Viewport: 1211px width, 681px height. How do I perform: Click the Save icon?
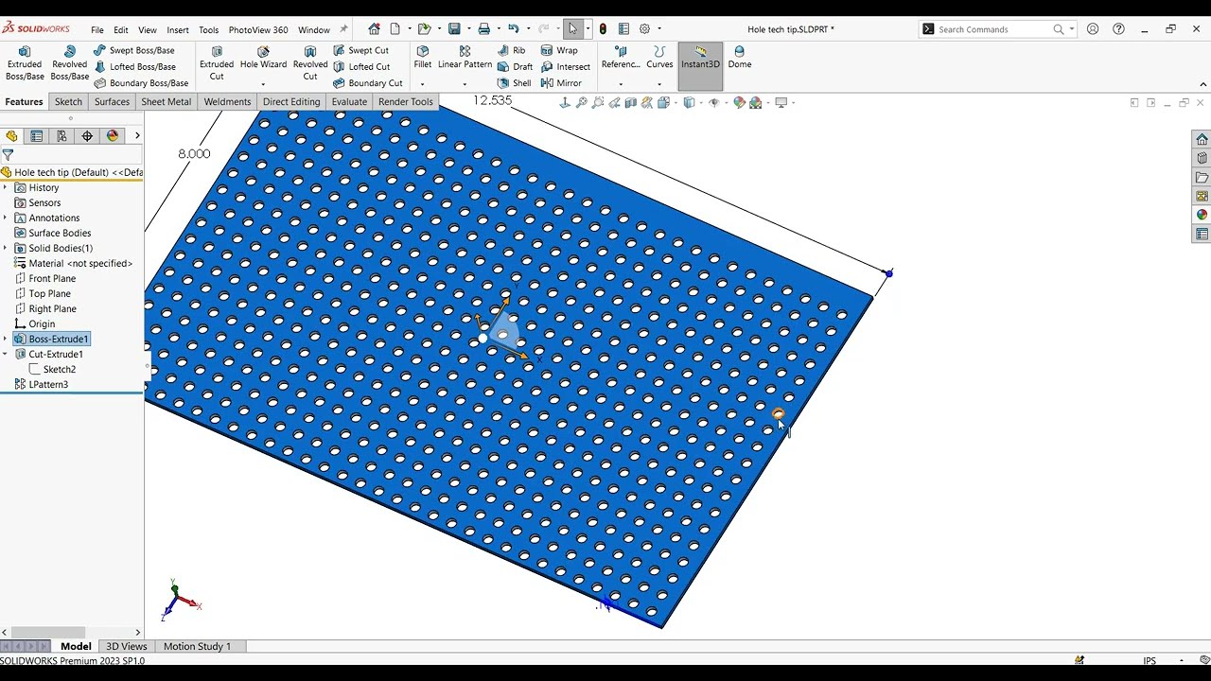(x=454, y=29)
